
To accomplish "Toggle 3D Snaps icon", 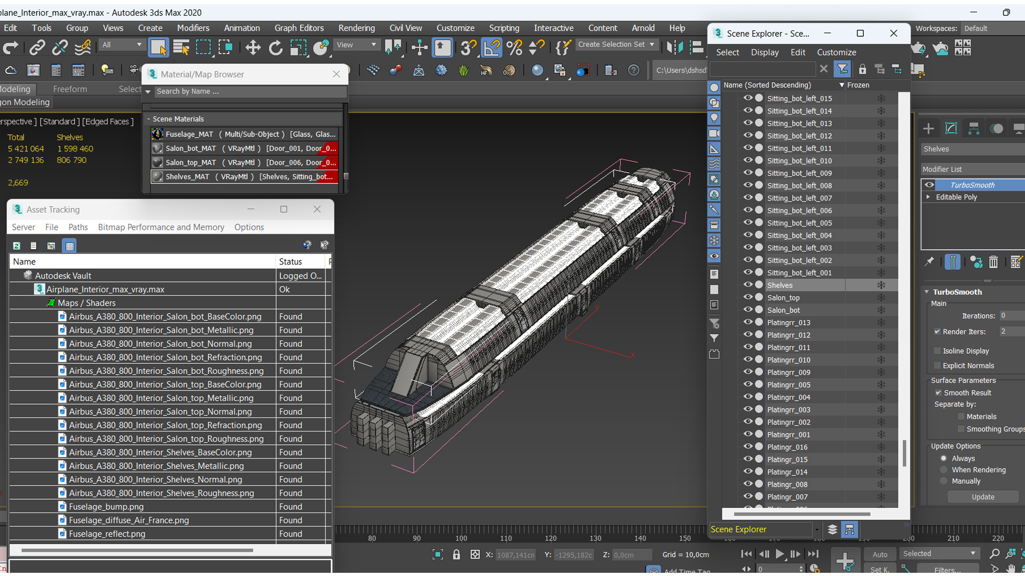I will (x=468, y=47).
